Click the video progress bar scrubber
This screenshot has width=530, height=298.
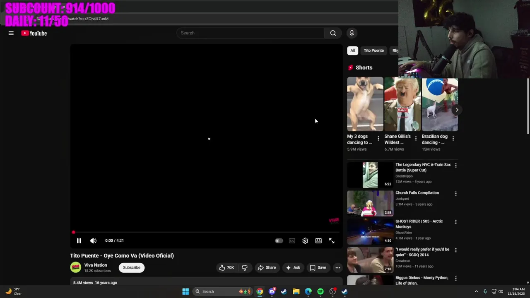pyautogui.click(x=73, y=233)
